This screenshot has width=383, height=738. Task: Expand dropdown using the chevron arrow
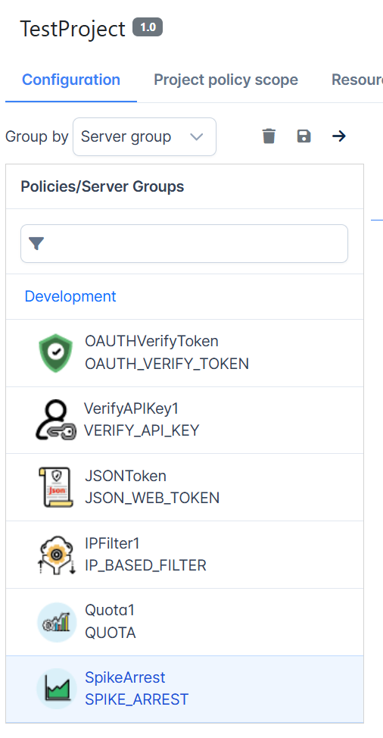pyautogui.click(x=196, y=137)
